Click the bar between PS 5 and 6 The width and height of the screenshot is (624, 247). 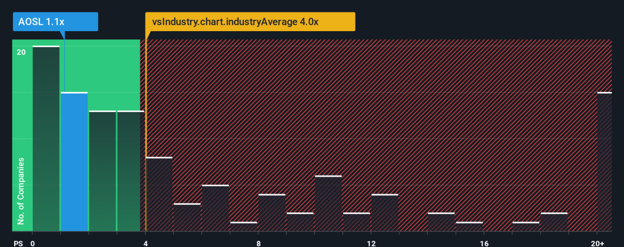coord(187,217)
